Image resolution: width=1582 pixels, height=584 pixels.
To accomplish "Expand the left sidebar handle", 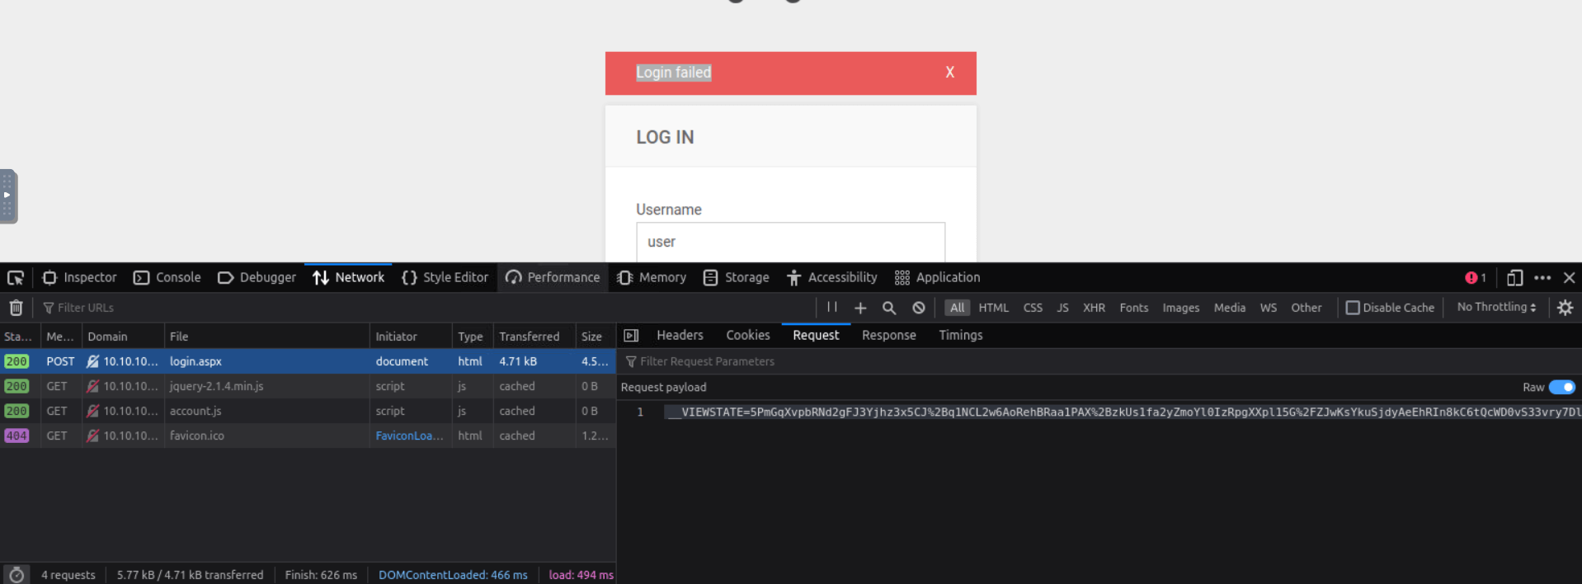I will [x=7, y=196].
